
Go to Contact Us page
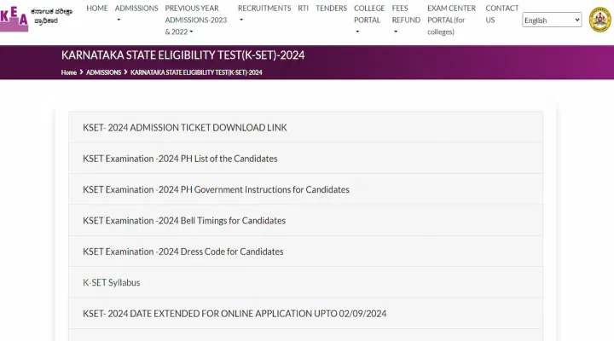(501, 14)
